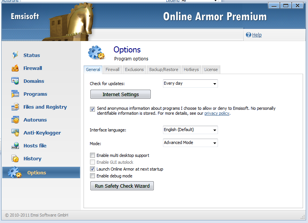This screenshot has width=308, height=223.
Task: Click the Autoruns clock icon
Action: [x=15, y=120]
